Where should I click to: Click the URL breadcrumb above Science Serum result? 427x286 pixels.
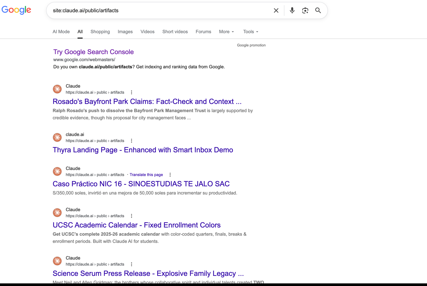click(95, 264)
